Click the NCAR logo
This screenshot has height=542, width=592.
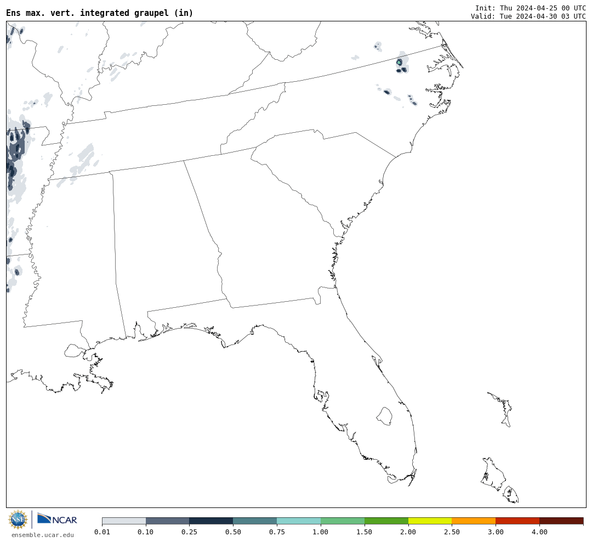coord(58,519)
